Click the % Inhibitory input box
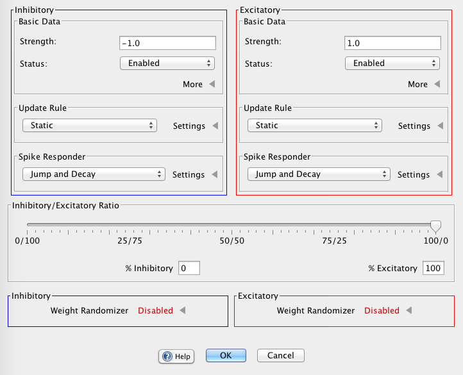The image size is (463, 375). coord(189,268)
